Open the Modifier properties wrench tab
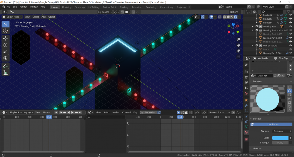This screenshot has height=157, width=294. (x=246, y=106)
